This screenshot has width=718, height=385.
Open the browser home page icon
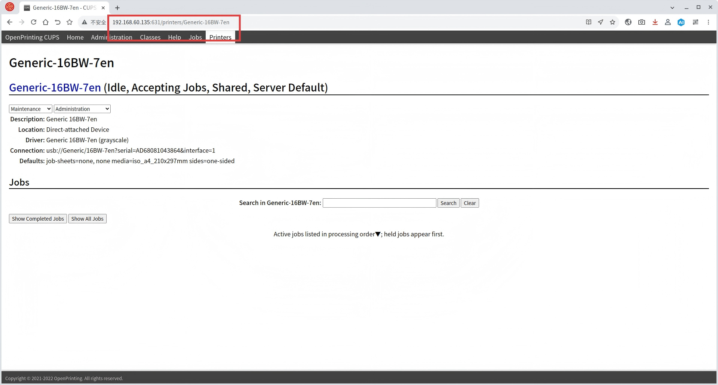click(x=46, y=22)
